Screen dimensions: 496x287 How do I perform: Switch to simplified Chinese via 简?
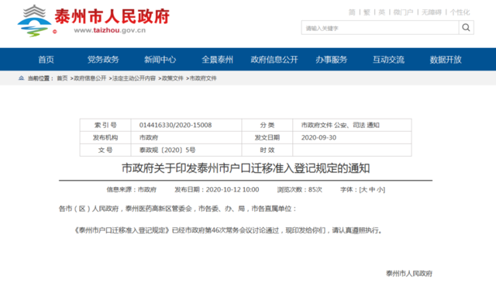(352, 12)
